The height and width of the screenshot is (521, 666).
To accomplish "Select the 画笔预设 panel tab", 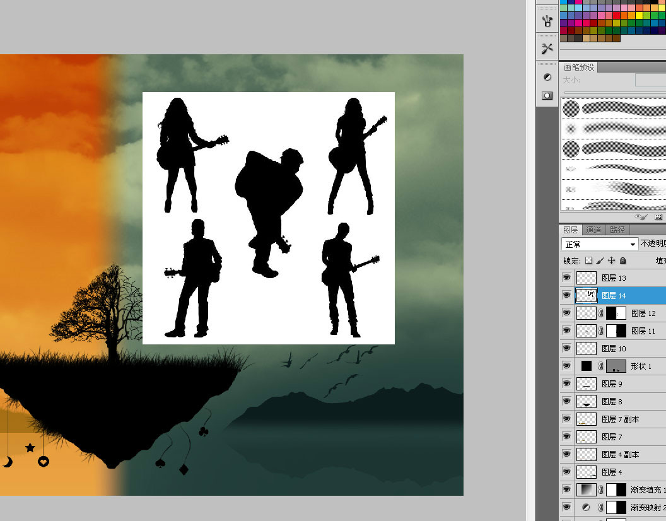I will click(x=578, y=67).
